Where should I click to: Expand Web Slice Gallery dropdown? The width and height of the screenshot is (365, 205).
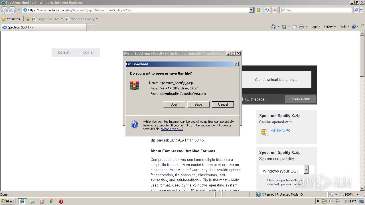[x=97, y=19]
